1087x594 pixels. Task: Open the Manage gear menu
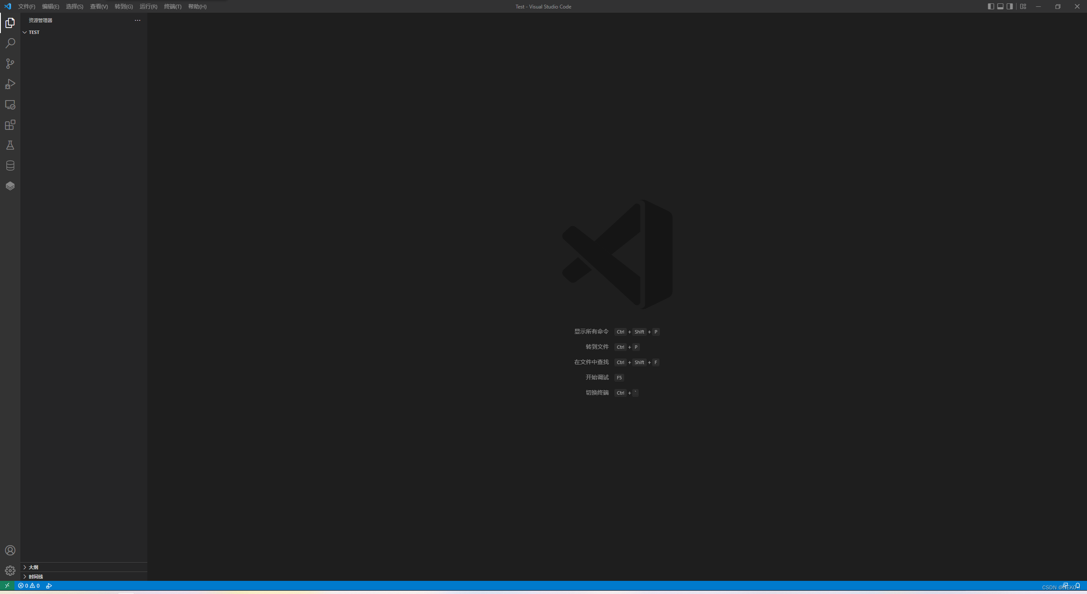coord(10,571)
